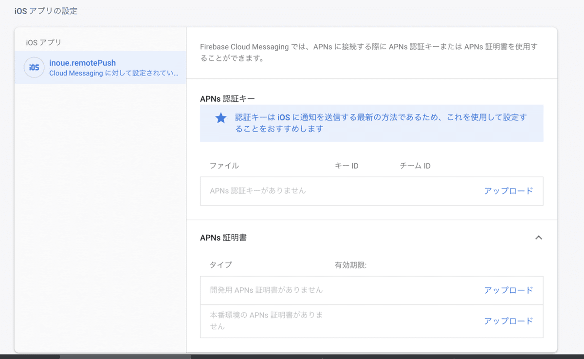Click 'APNs 認証キーがありません' placeholder text

coord(258,191)
